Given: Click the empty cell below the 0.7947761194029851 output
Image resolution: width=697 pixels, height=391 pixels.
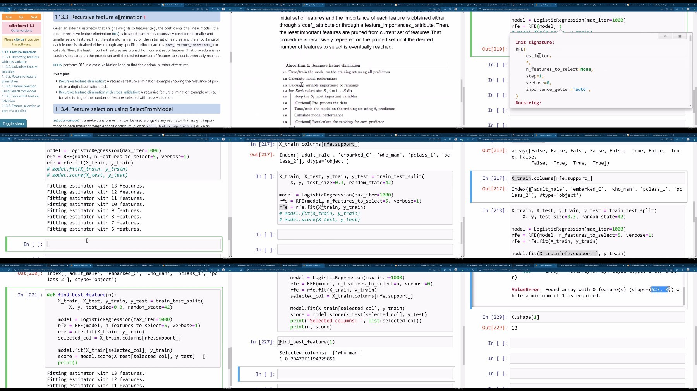Looking at the screenshot, I should pyautogui.click(x=365, y=374).
